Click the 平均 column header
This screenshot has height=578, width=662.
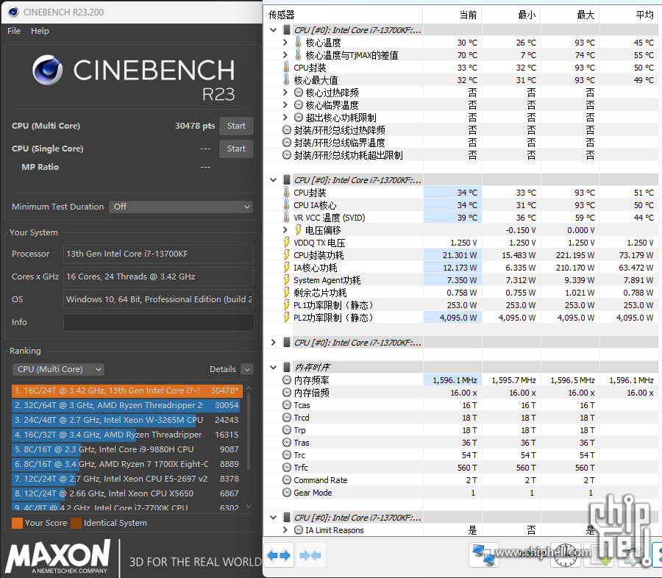click(x=644, y=15)
